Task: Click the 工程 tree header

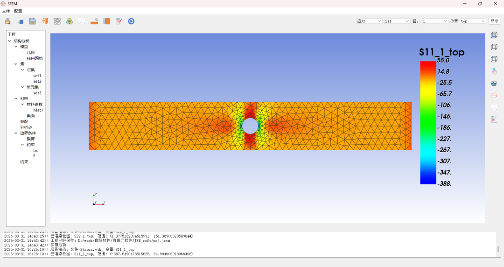Action: tap(12, 34)
